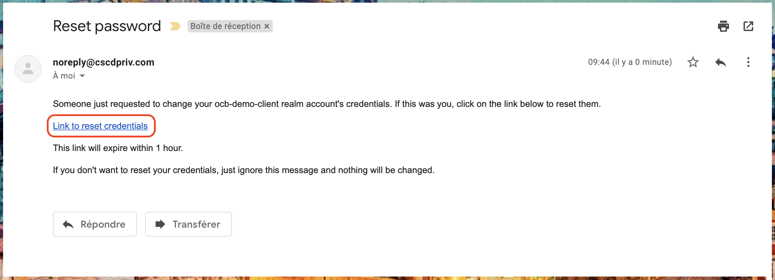Expand recipient details next to À moi
The height and width of the screenshot is (280, 775).
click(x=82, y=76)
